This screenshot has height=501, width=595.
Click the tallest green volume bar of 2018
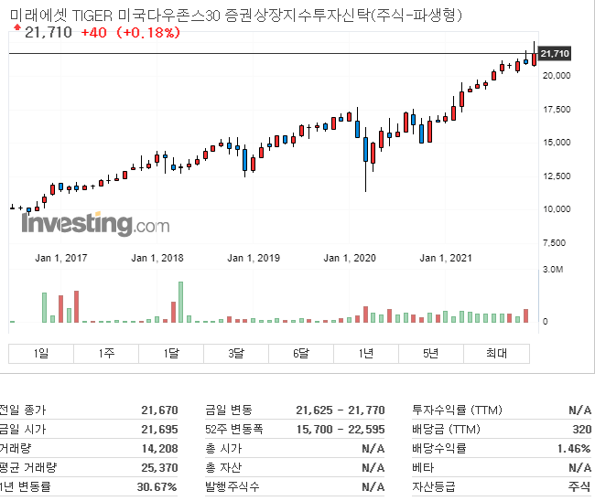[180, 302]
